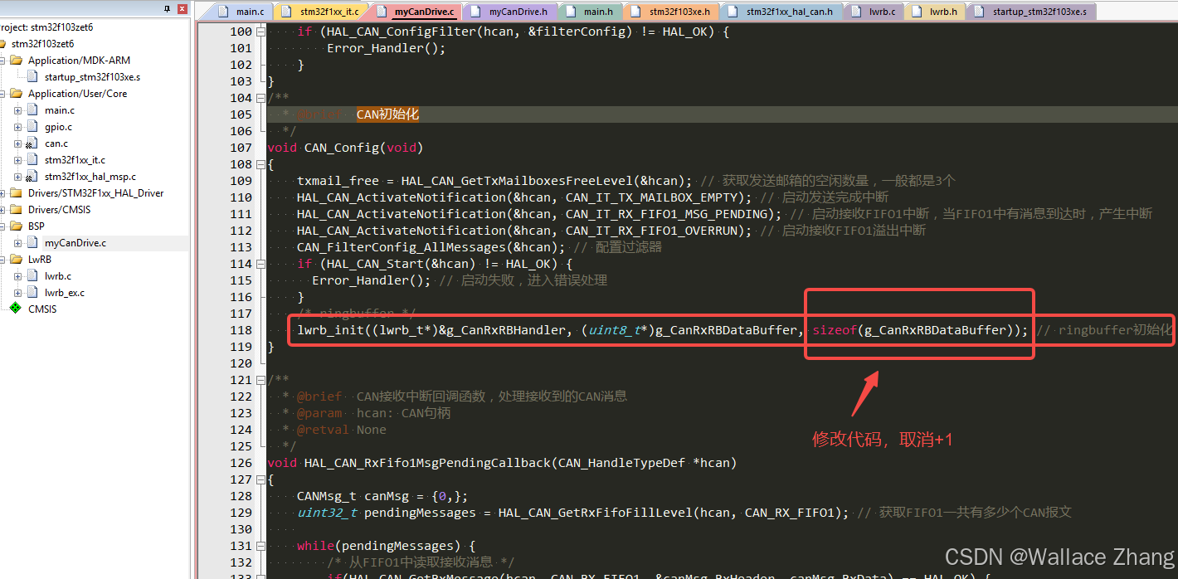Image resolution: width=1178 pixels, height=579 pixels.
Task: Click the gpio.c file icon
Action: point(32,127)
